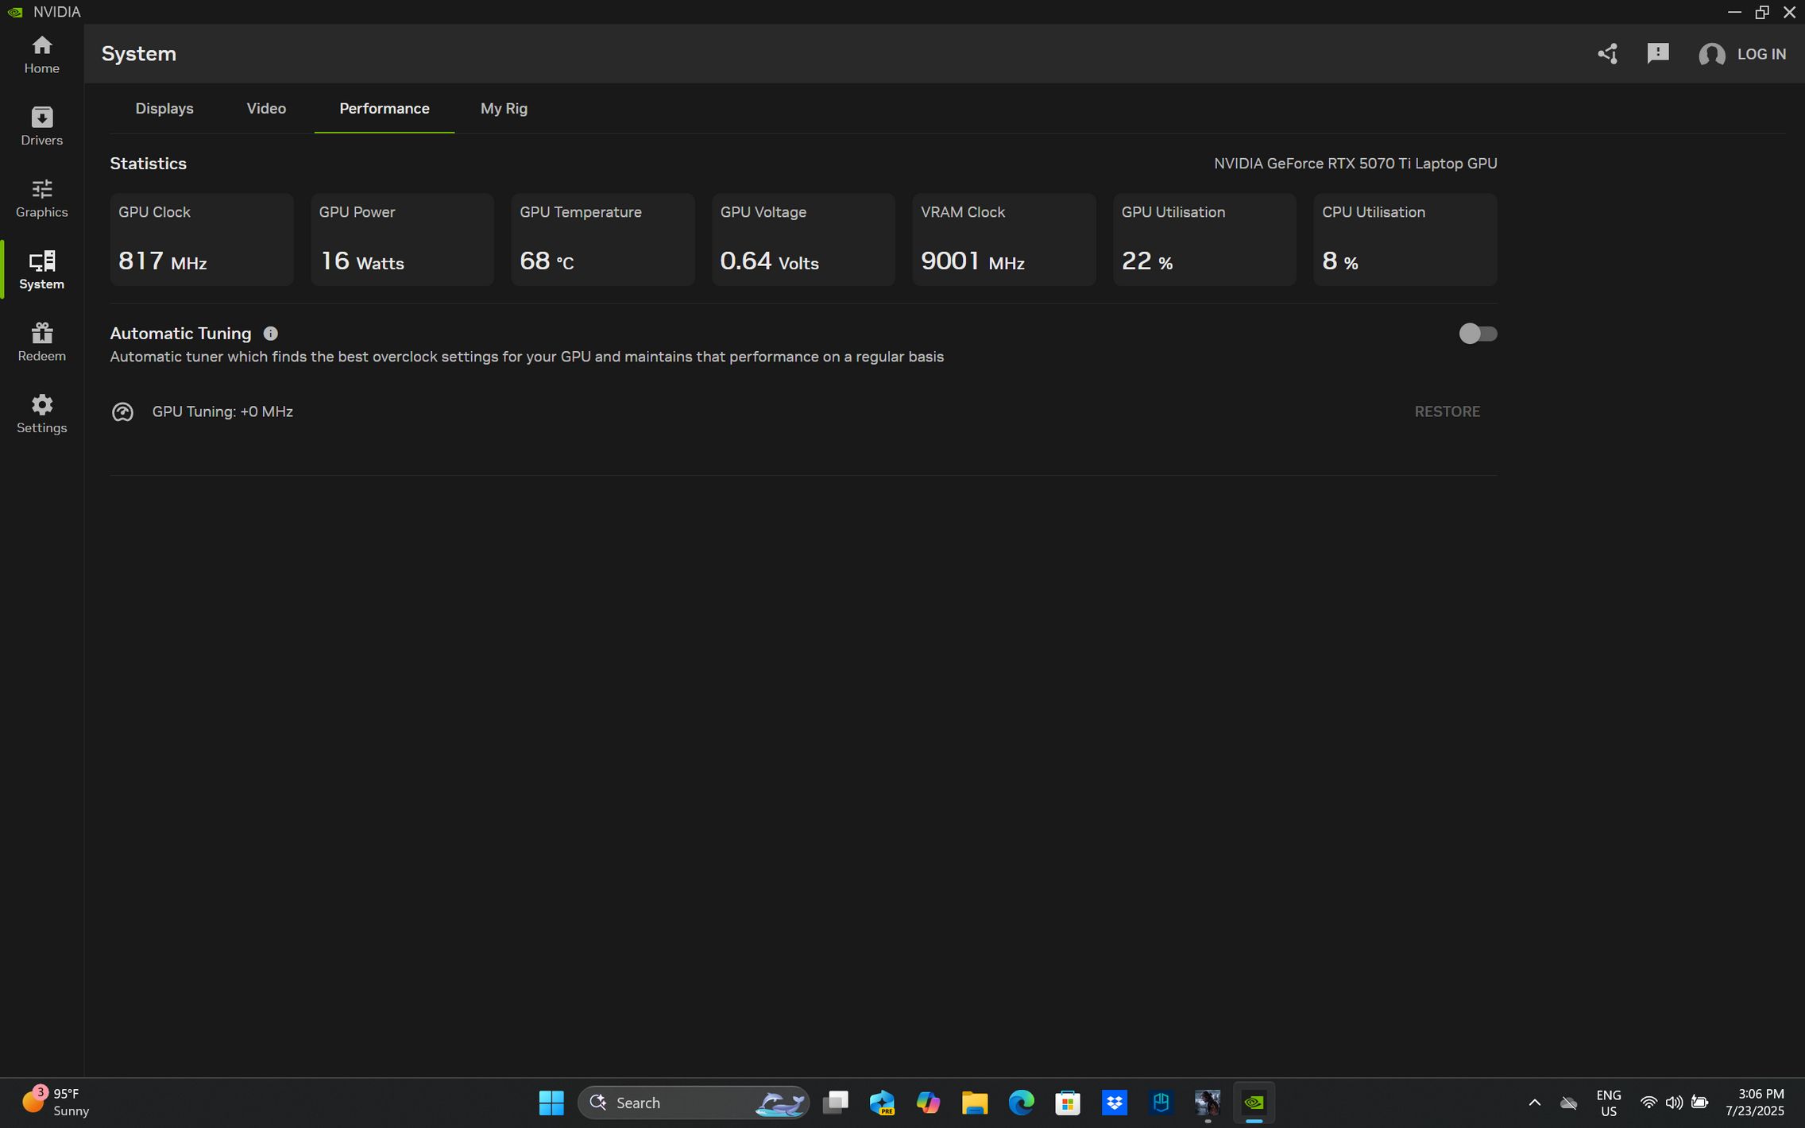The width and height of the screenshot is (1805, 1128).
Task: Open the volume control in system tray
Action: pos(1674,1103)
